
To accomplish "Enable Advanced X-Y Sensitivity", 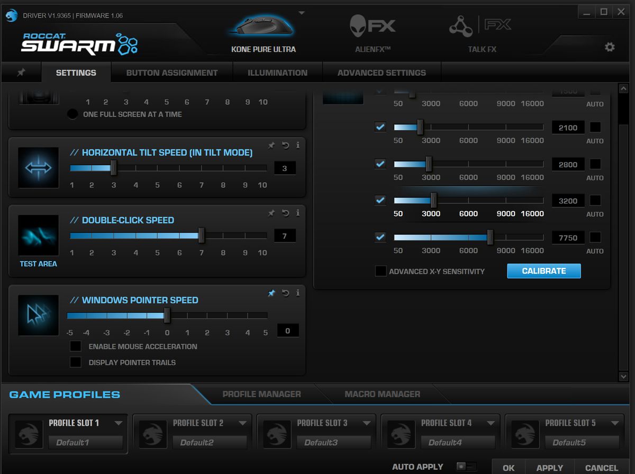I will tap(380, 271).
